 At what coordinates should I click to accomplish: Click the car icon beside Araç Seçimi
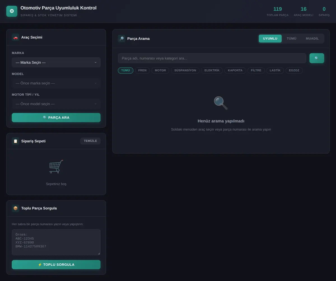pos(15,37)
